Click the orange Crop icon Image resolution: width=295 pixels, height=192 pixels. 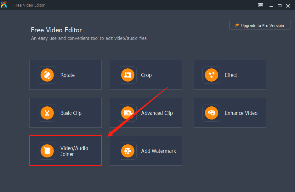[x=128, y=75]
